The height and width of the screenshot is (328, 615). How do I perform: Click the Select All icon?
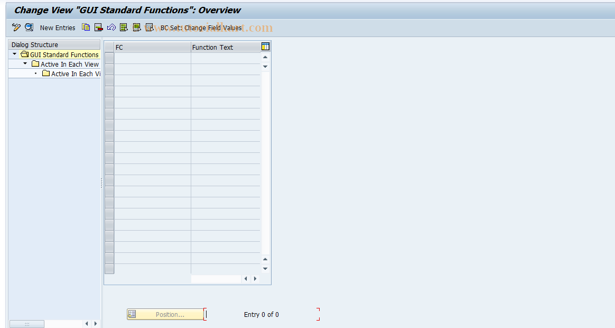coord(124,27)
